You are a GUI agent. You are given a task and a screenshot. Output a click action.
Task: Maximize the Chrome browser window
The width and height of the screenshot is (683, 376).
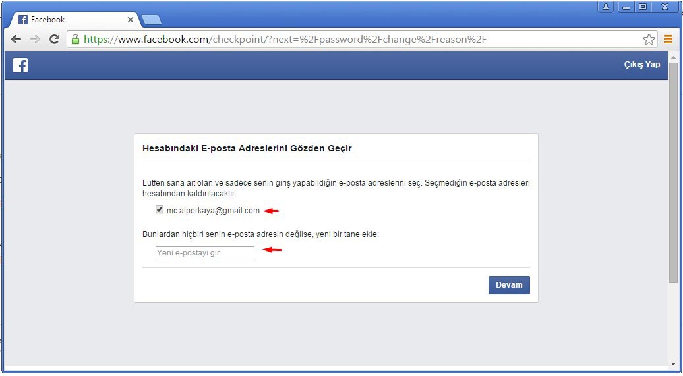pos(643,7)
